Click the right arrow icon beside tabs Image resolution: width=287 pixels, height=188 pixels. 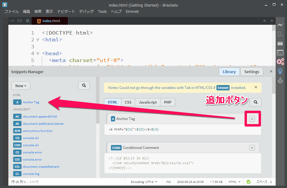12,21
